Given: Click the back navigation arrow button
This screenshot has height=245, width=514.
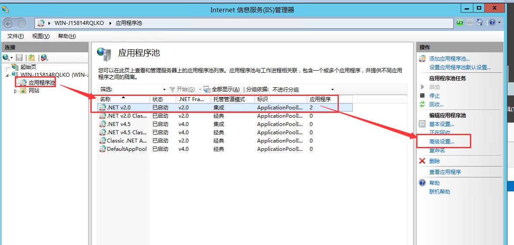Looking at the screenshot, I should click(x=8, y=24).
